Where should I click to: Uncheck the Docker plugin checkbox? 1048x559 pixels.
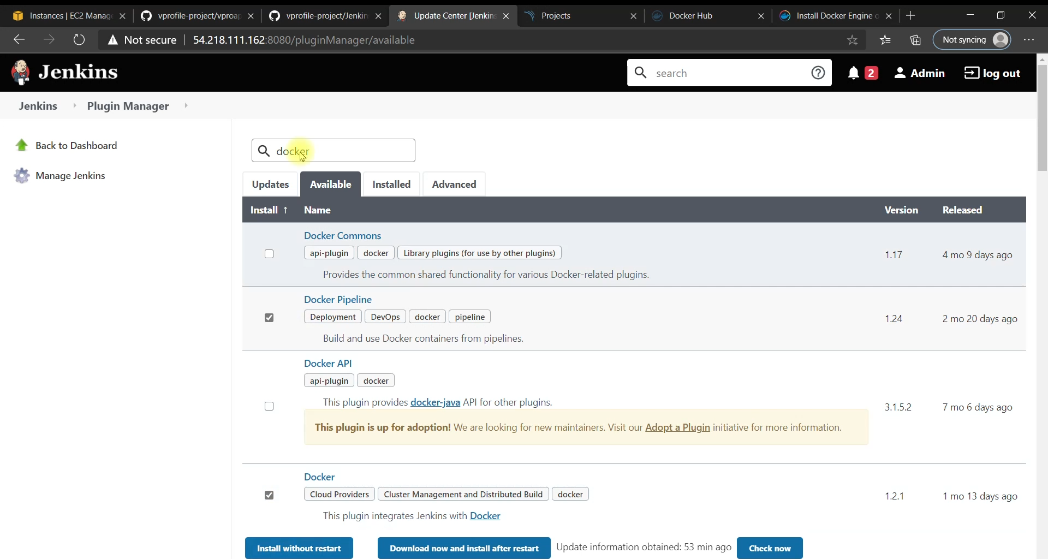269,495
